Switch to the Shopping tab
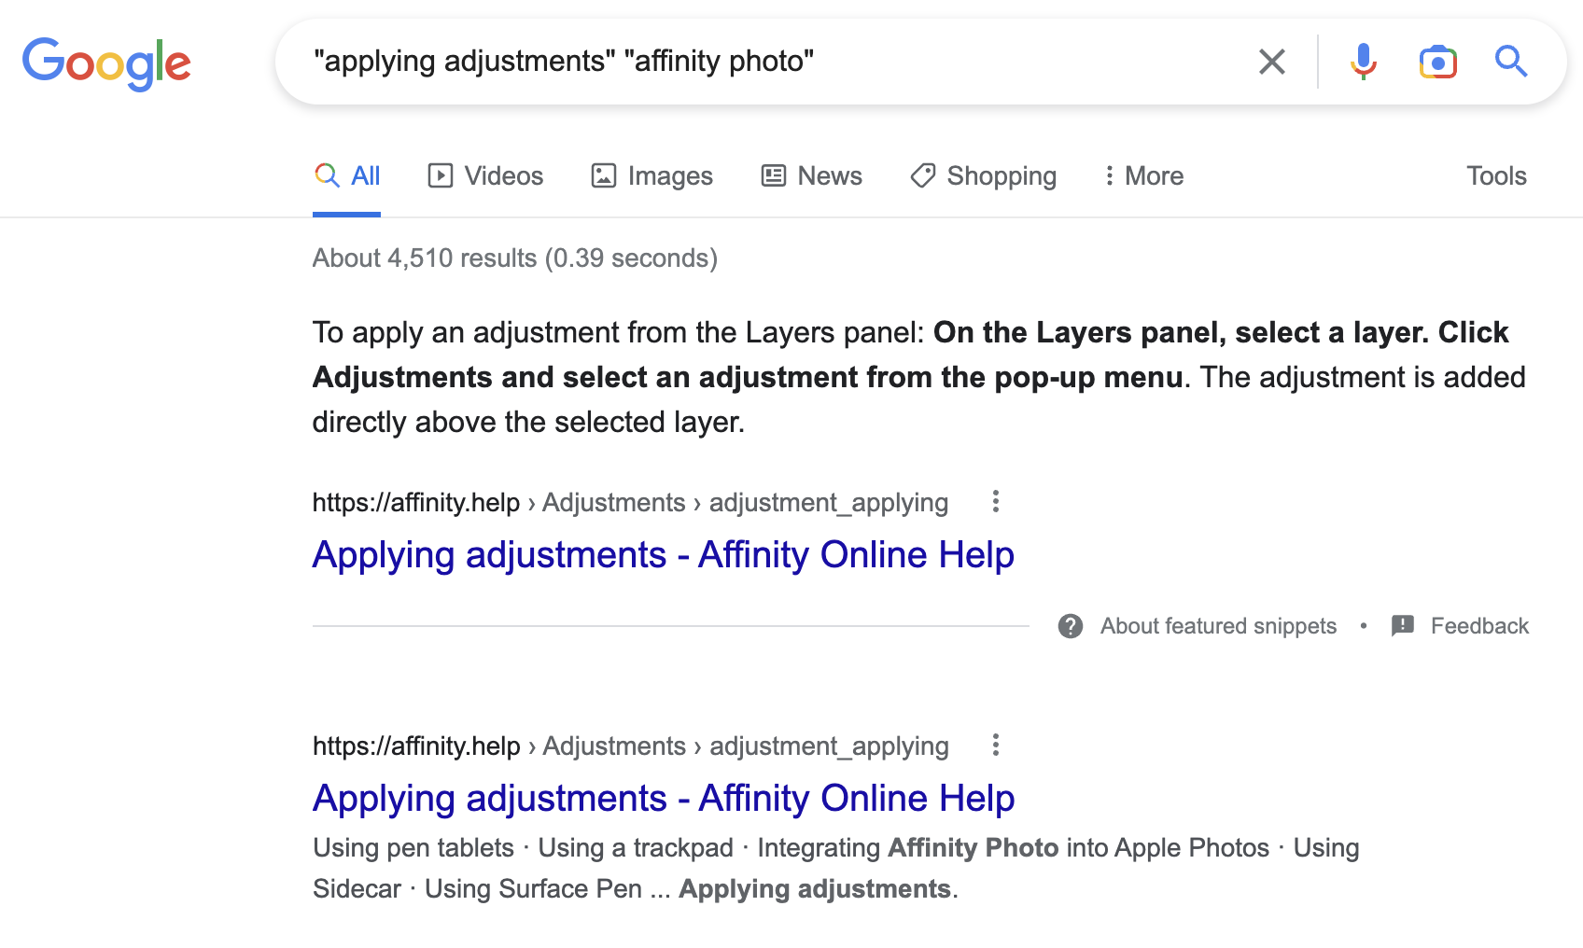The width and height of the screenshot is (1583, 948). (983, 176)
